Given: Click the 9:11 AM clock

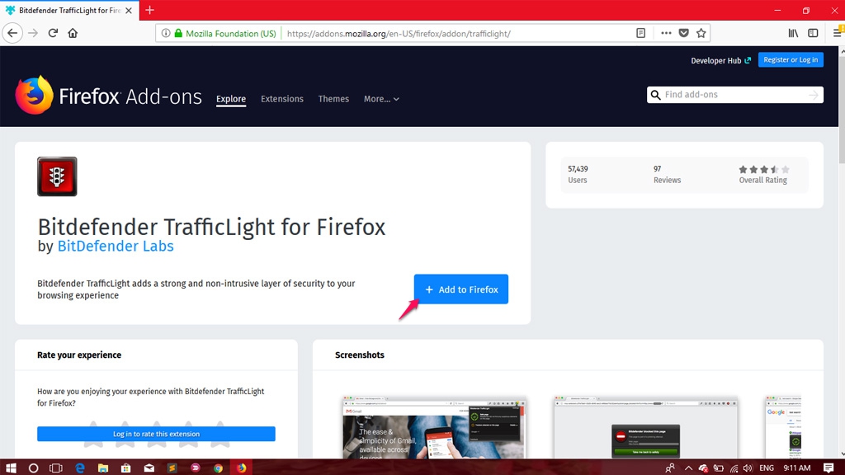Looking at the screenshot, I should 797,468.
